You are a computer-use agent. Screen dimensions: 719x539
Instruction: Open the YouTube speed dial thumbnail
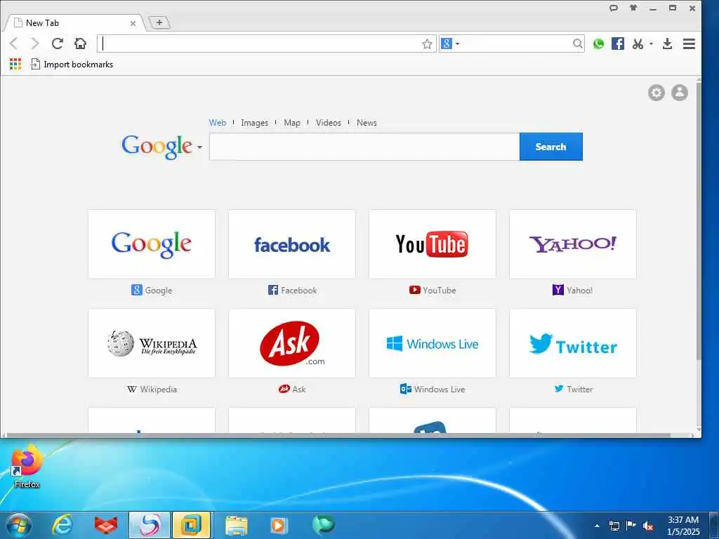pos(433,244)
